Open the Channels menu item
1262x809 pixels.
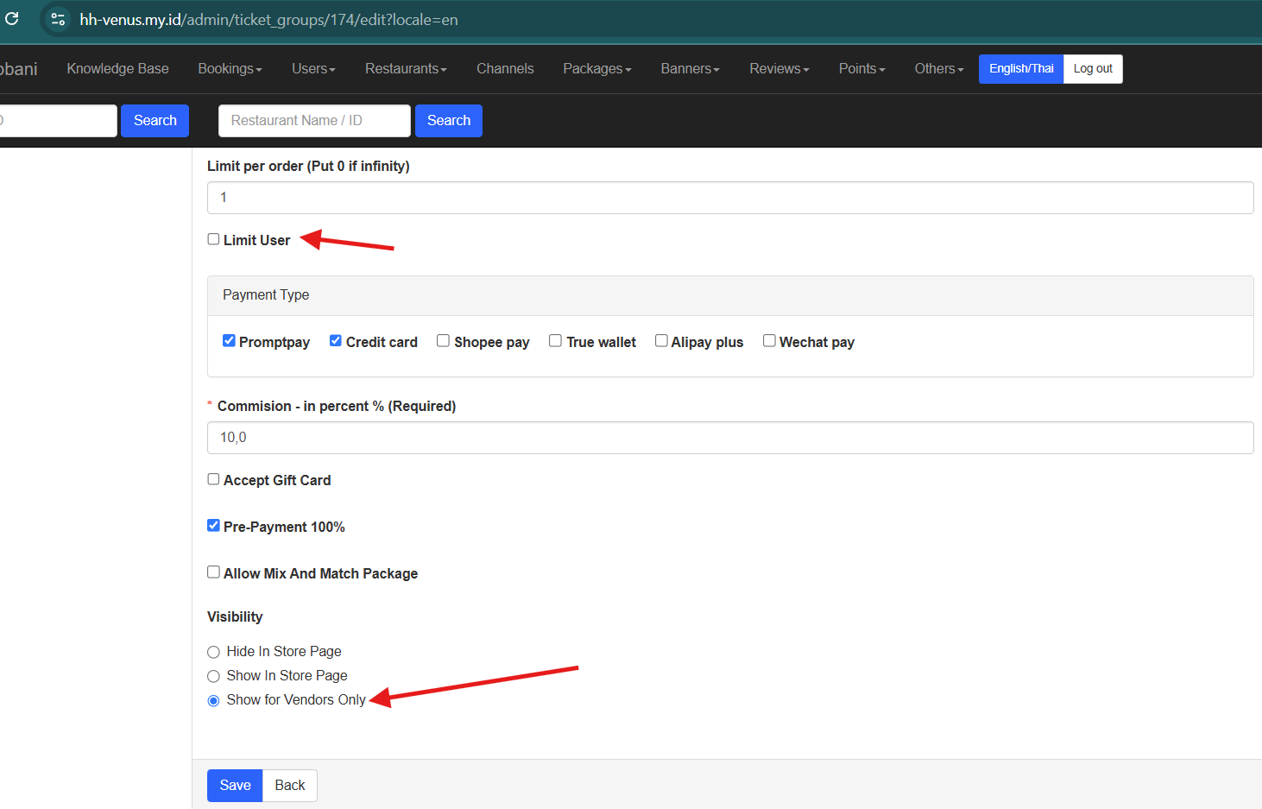[x=505, y=69]
